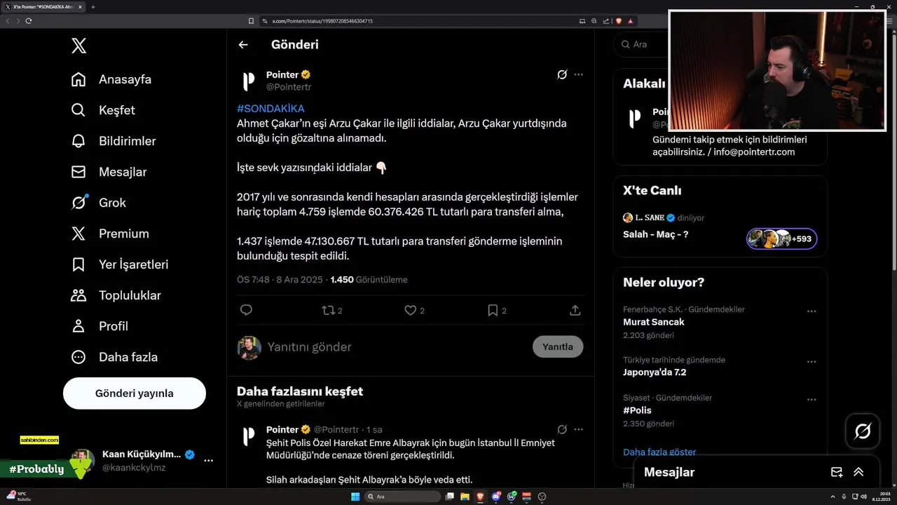Open Premium page
The height and width of the screenshot is (505, 897).
(x=110, y=234)
